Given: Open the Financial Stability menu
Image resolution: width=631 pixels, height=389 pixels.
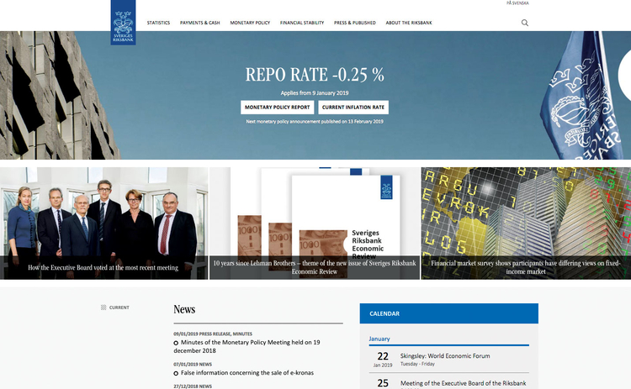Looking at the screenshot, I should pos(302,23).
